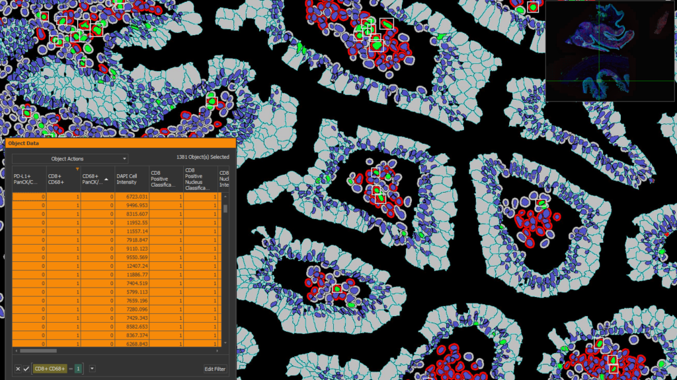Viewport: 677px width, 380px height.
Task: Click the checkmark next to the filter X icon
Action: (25, 369)
